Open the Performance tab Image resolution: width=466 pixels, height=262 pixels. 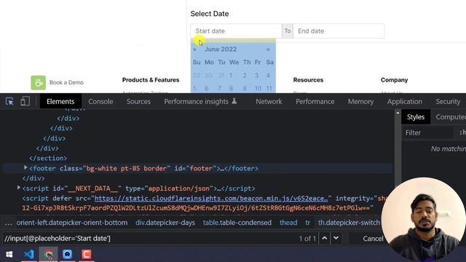point(315,101)
